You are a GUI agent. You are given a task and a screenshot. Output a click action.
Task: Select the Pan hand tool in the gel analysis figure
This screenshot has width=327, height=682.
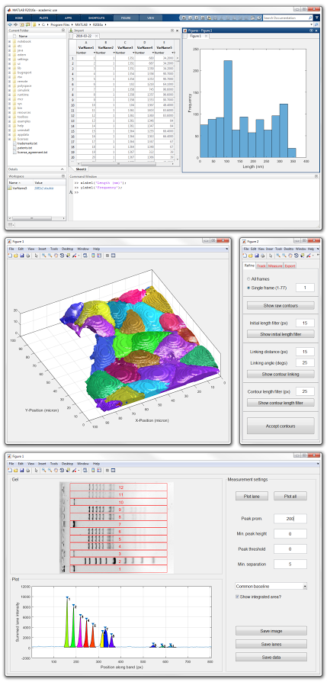[x=56, y=470]
